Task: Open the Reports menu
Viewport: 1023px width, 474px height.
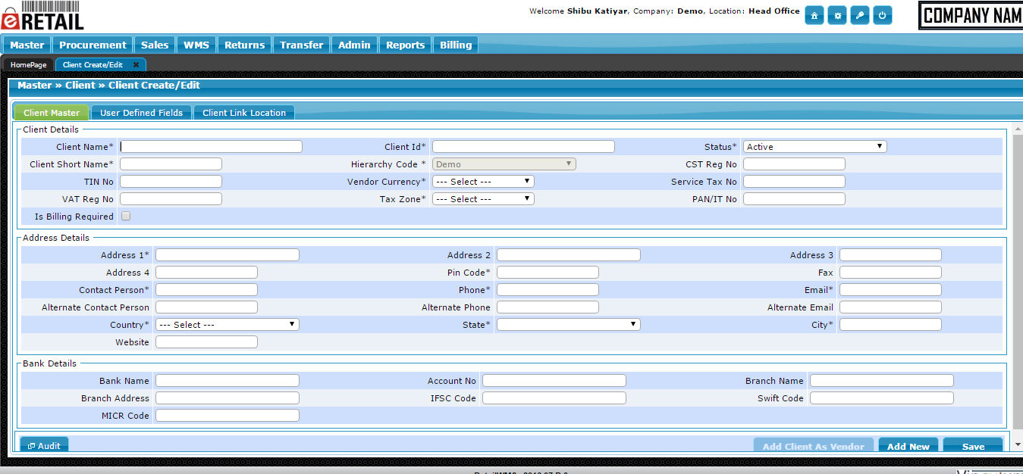Action: pyautogui.click(x=406, y=45)
